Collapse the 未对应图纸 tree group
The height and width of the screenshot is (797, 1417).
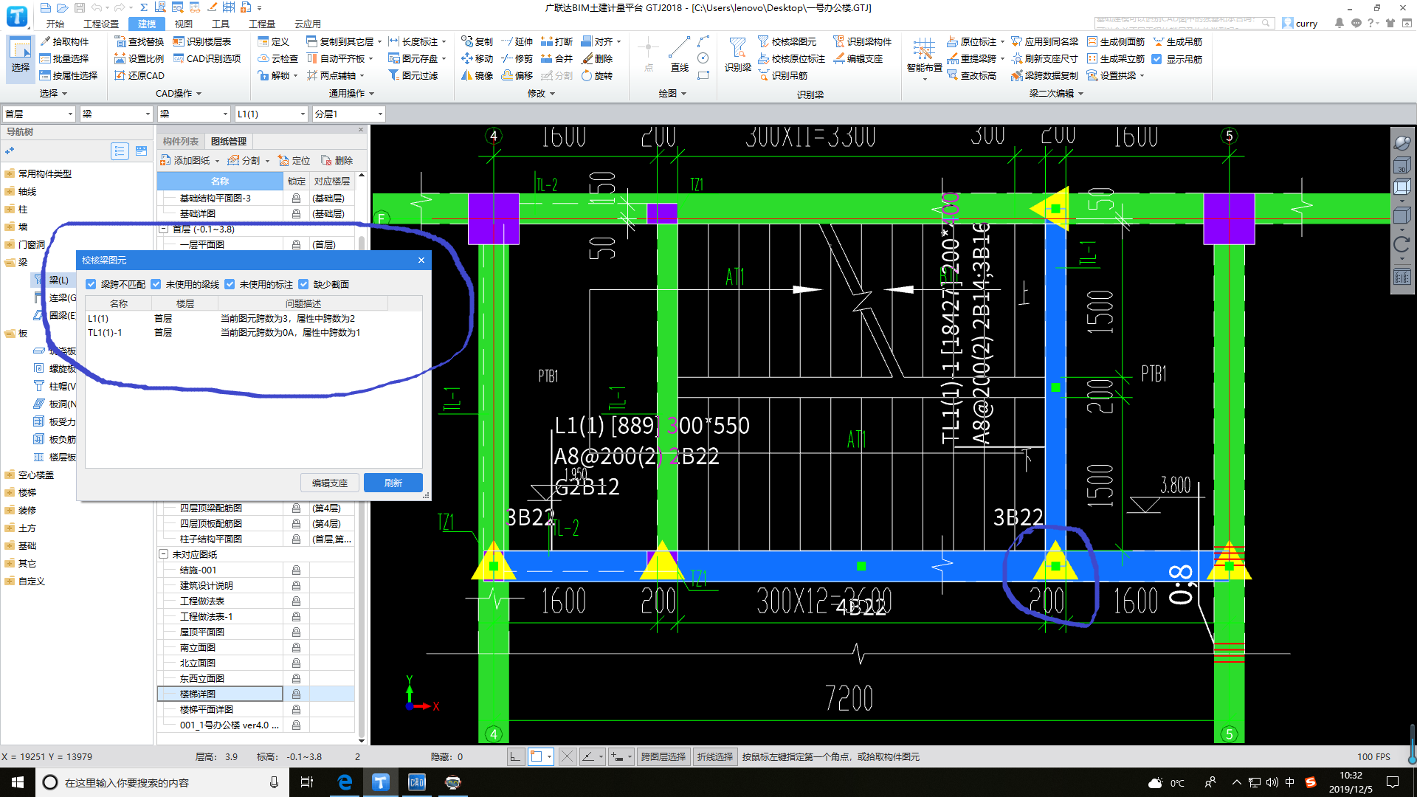coord(163,554)
